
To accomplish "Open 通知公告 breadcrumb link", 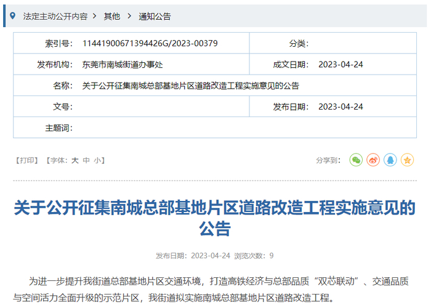I will (155, 16).
